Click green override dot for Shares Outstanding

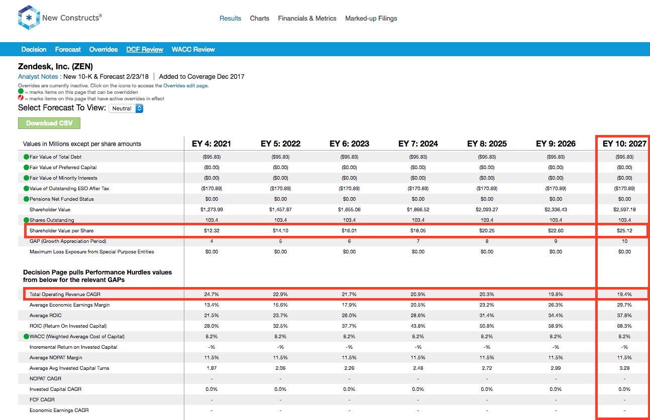click(26, 220)
